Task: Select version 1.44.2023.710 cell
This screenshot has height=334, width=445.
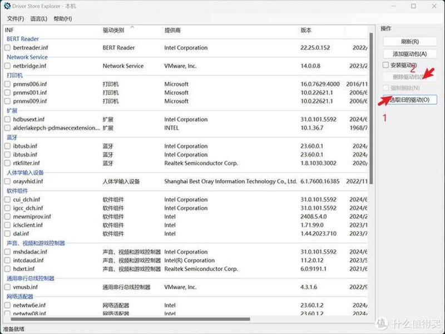Action: coord(318,233)
